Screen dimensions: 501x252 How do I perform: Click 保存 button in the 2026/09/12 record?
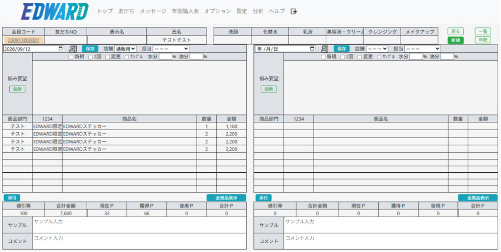[90, 49]
